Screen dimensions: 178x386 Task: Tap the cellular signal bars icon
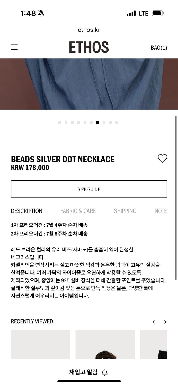[x=131, y=13]
